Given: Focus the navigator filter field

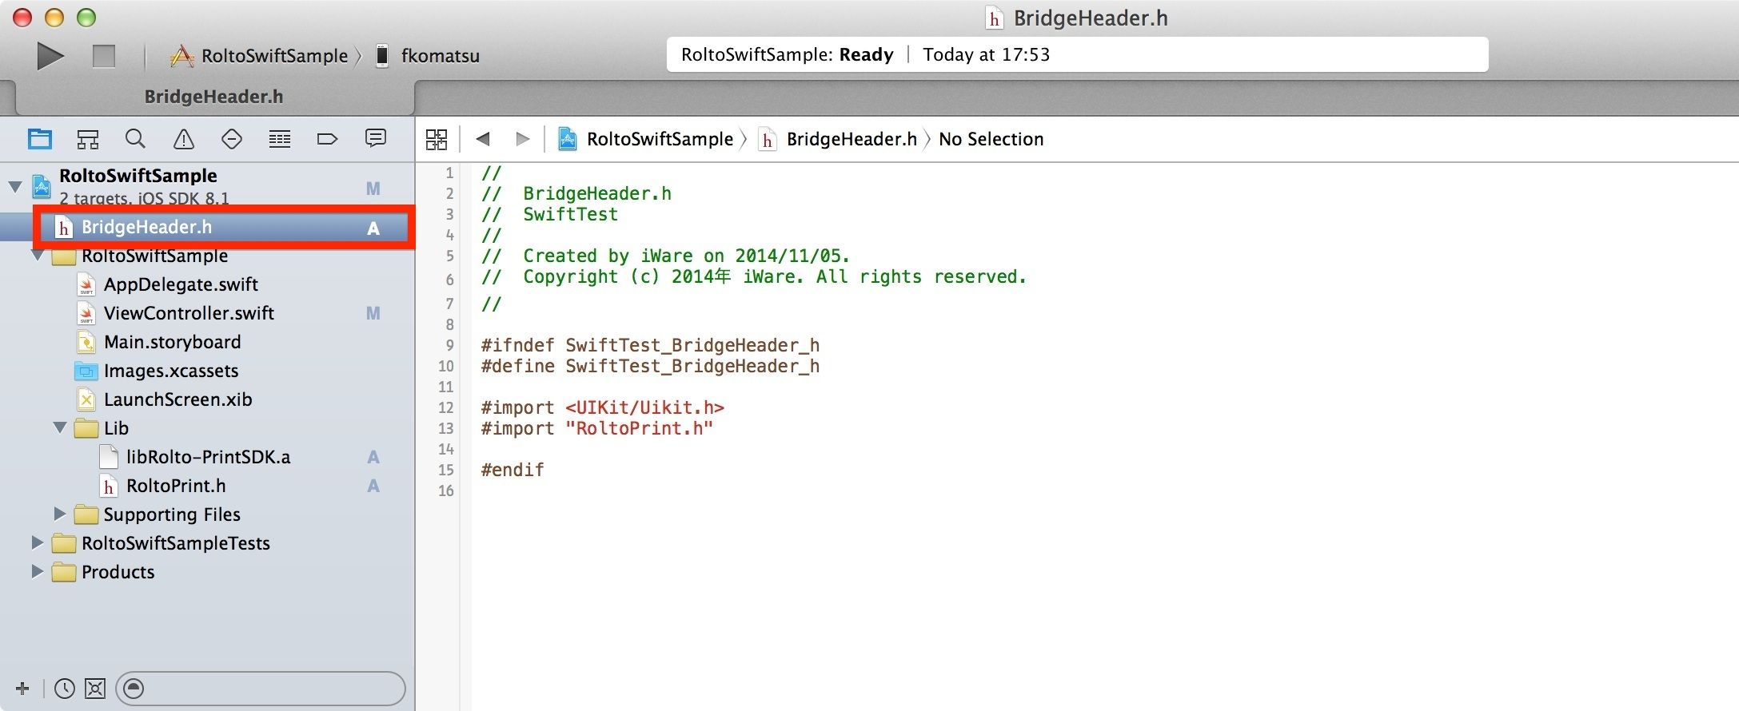Looking at the screenshot, I should pos(261,688).
